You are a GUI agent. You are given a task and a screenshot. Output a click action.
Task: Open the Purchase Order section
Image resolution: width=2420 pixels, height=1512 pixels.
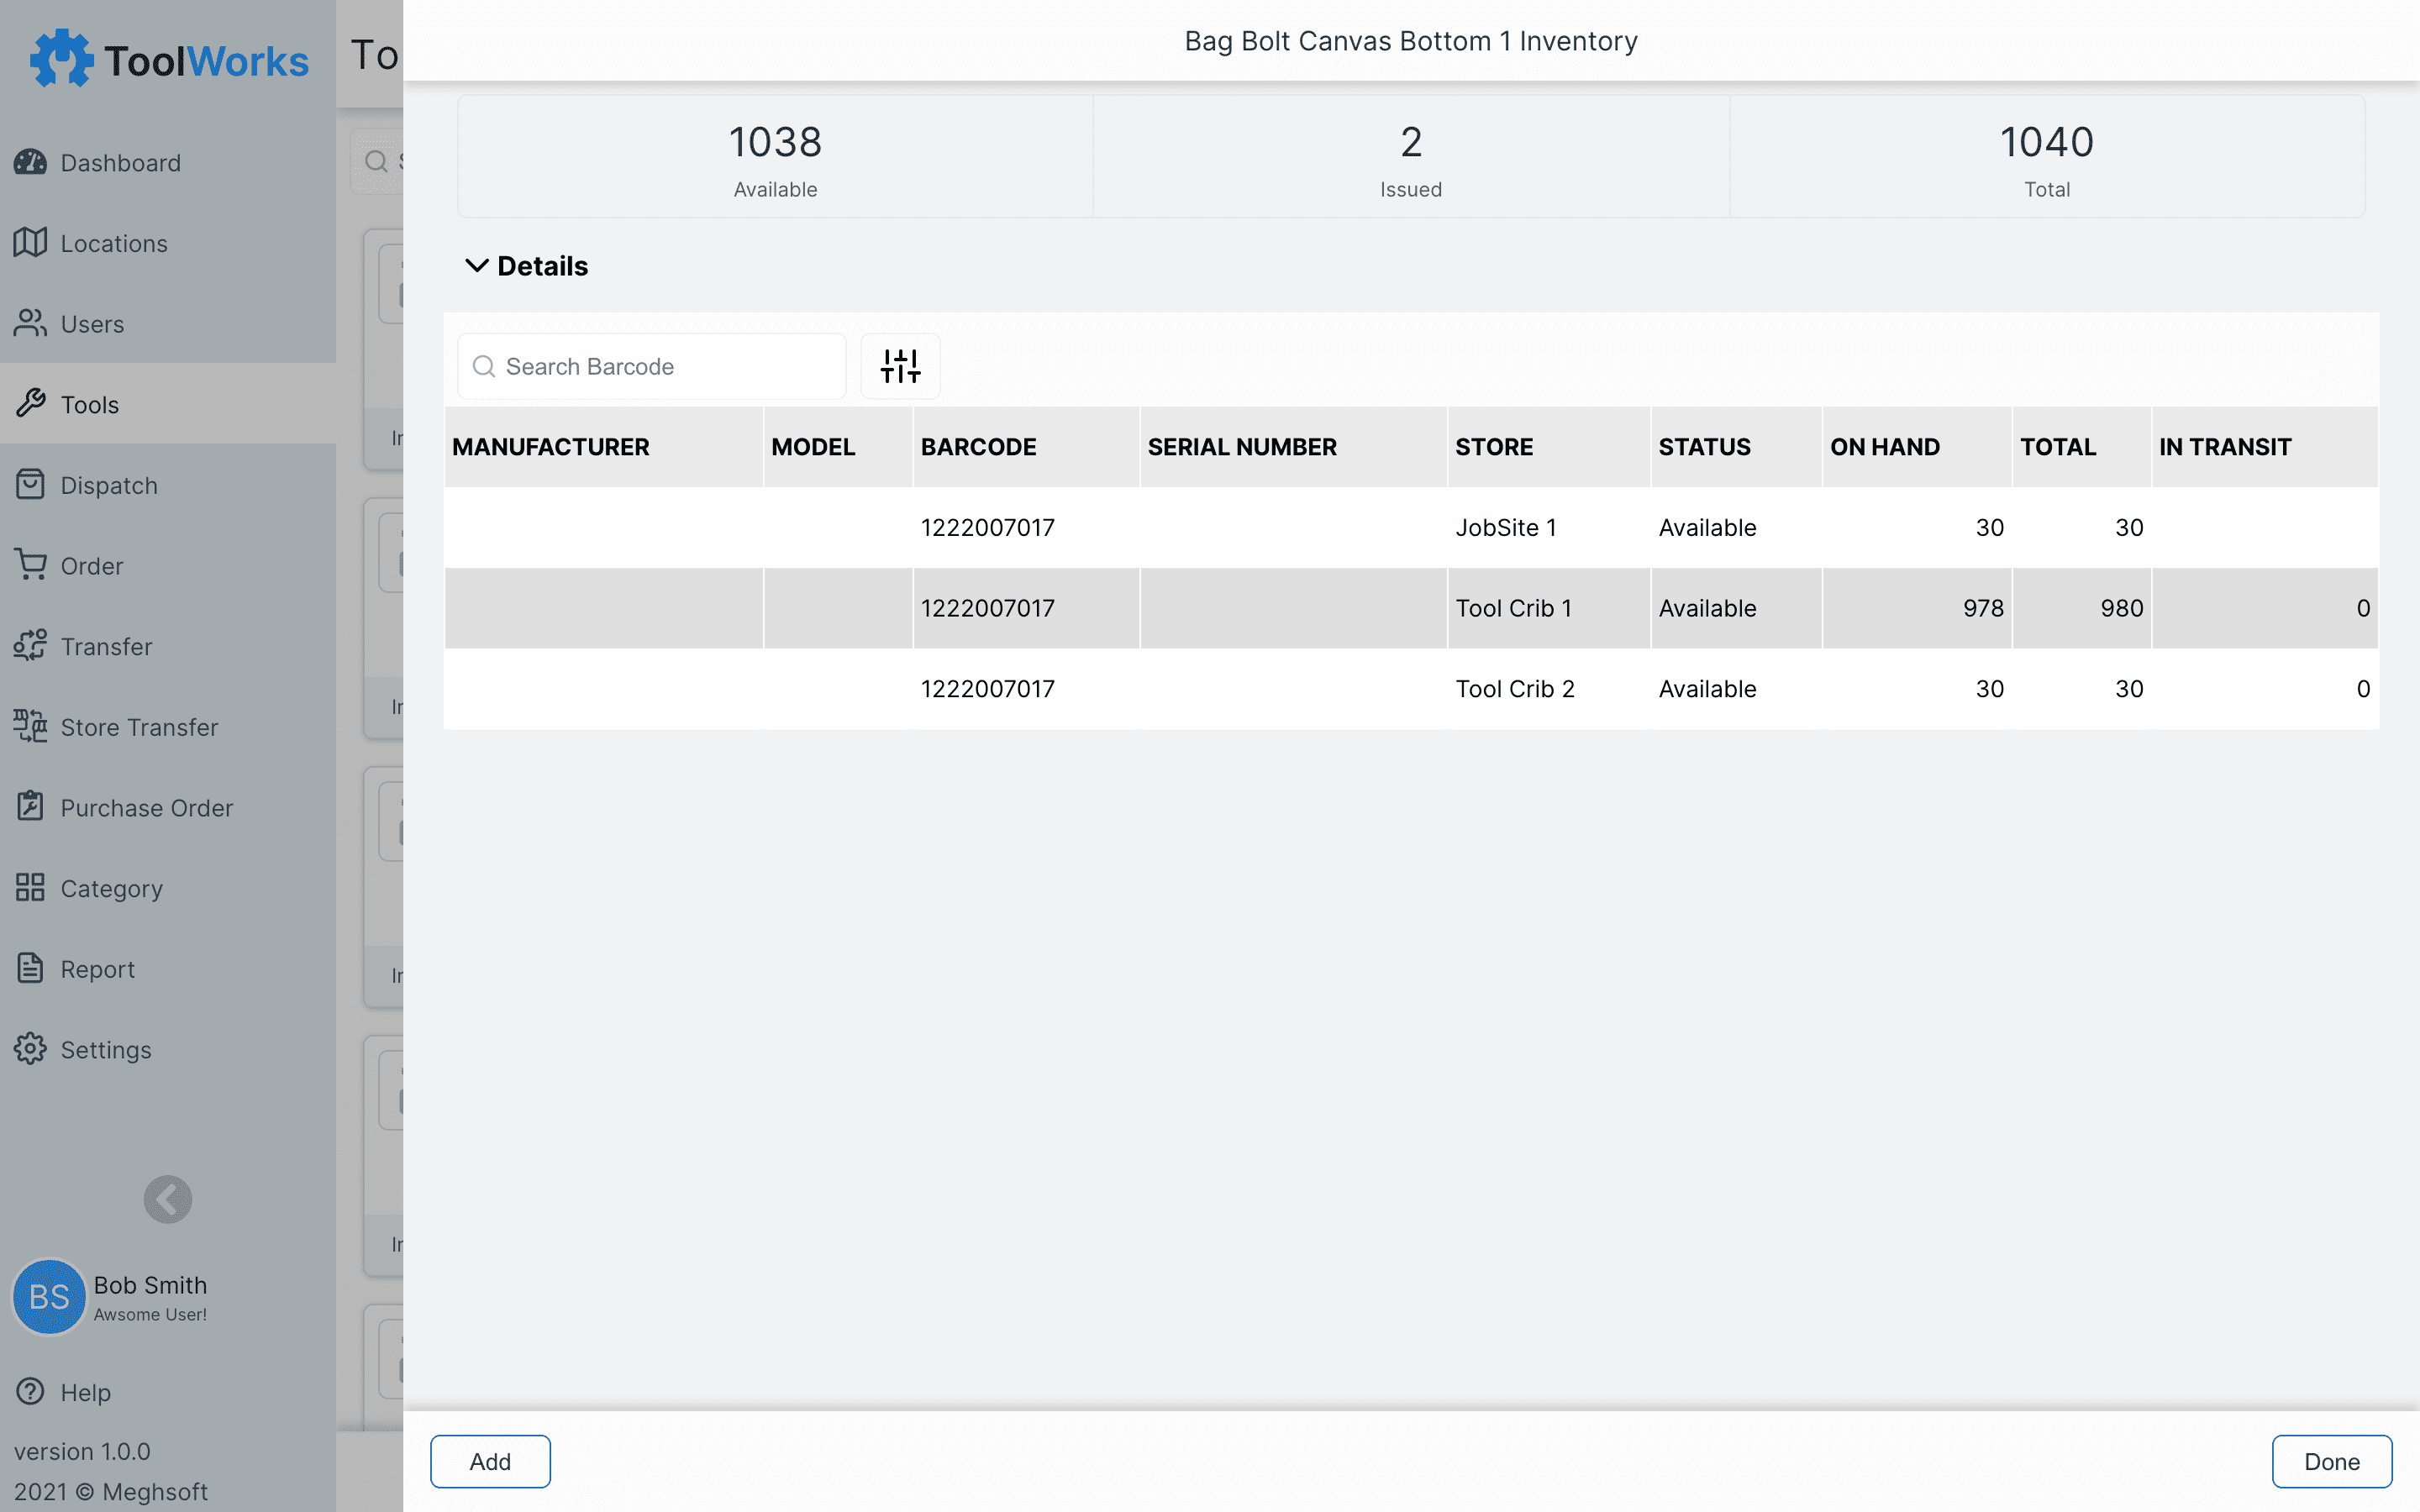coord(146,807)
